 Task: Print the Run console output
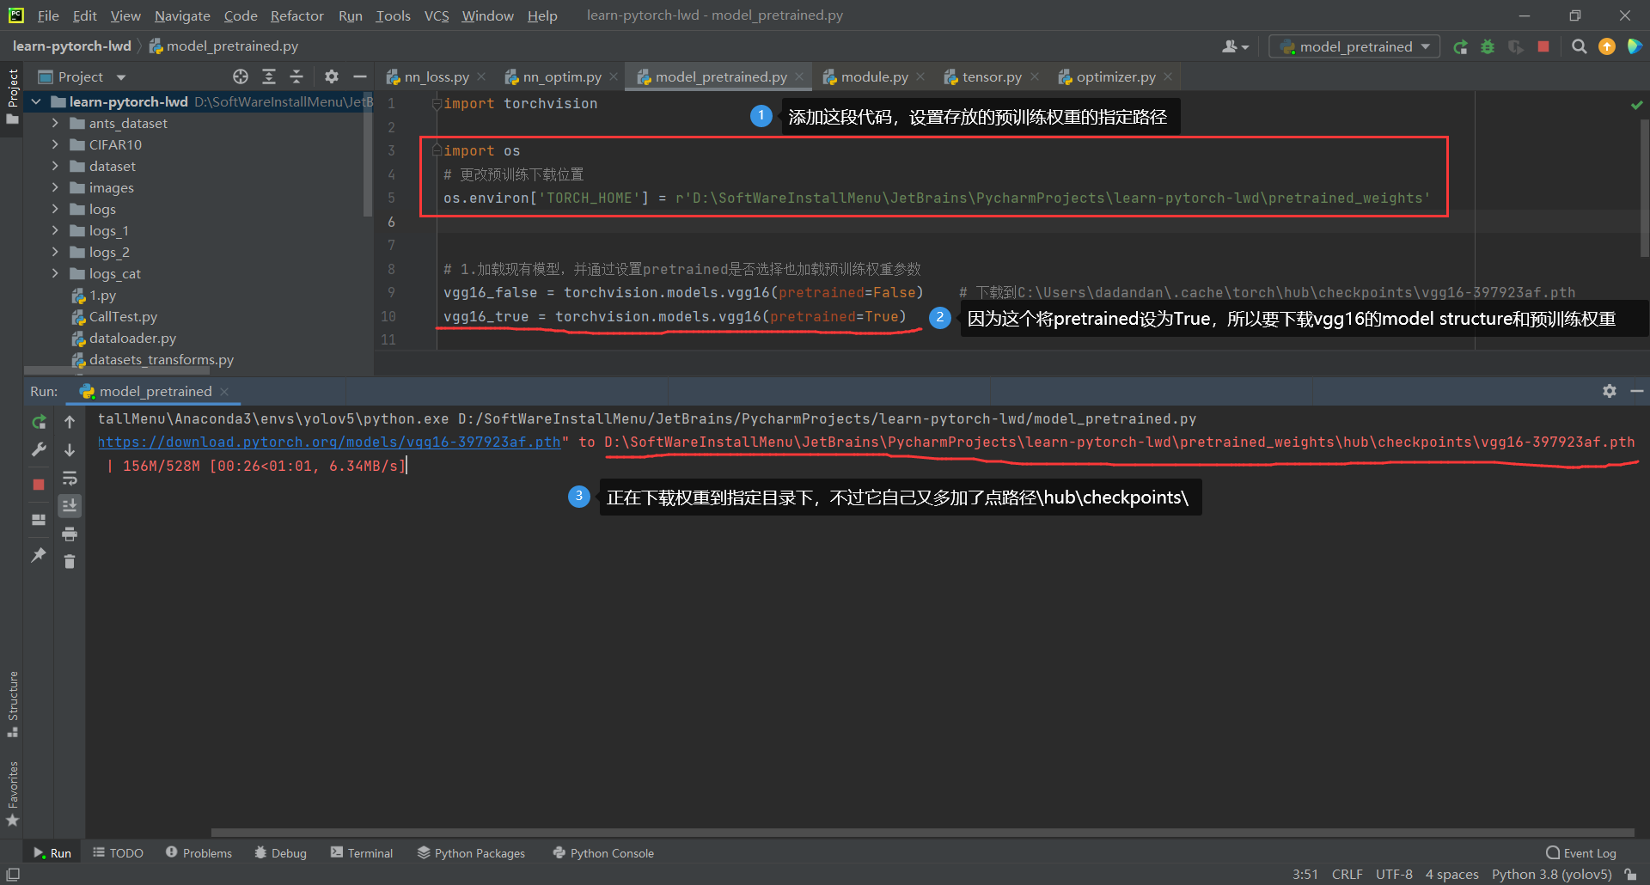(70, 534)
